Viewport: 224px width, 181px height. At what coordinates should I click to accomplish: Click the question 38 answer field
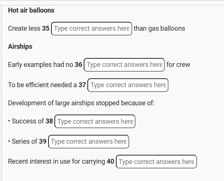(x=95, y=122)
